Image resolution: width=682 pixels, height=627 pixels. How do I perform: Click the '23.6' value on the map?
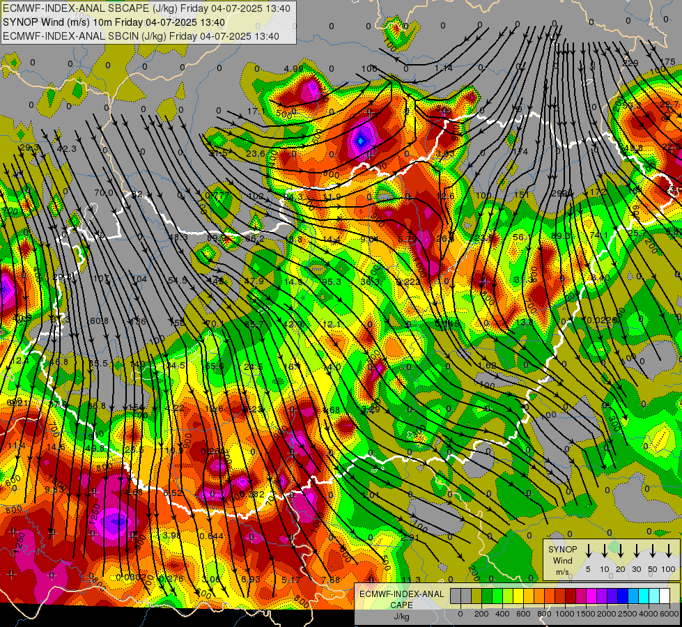coord(256,153)
